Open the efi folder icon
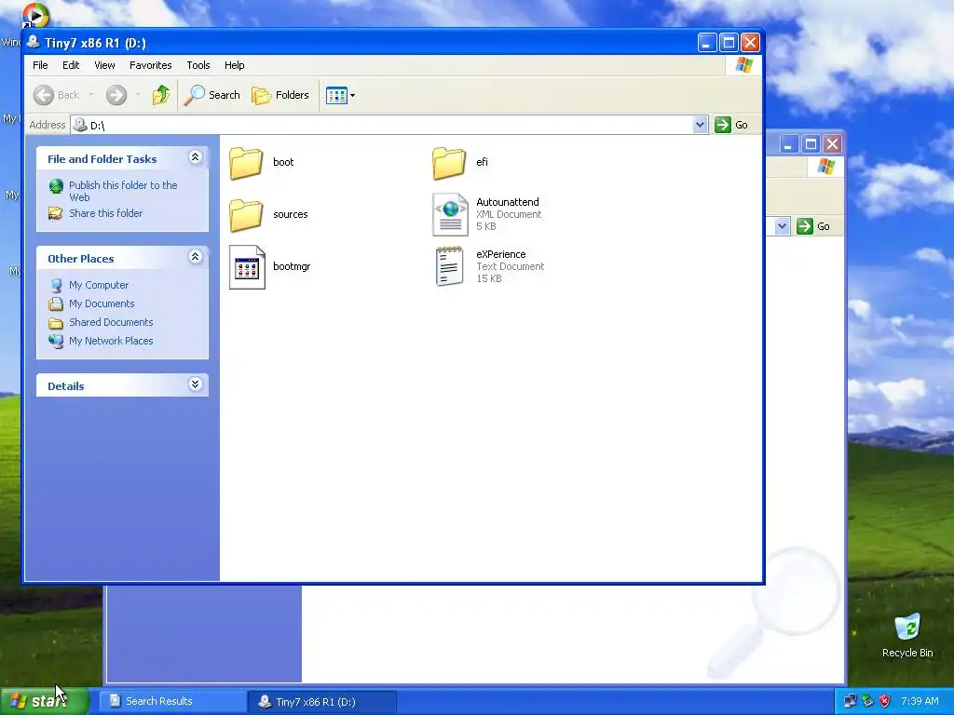This screenshot has width=954, height=715. pos(449,163)
